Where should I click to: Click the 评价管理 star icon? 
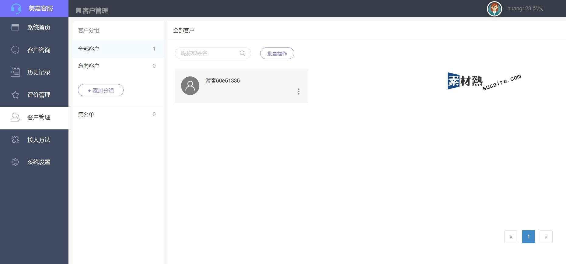pos(15,95)
